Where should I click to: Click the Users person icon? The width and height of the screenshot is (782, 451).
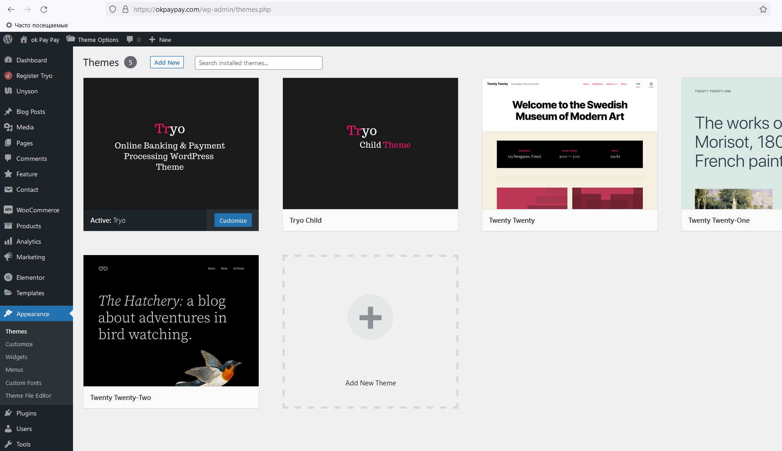tap(8, 428)
